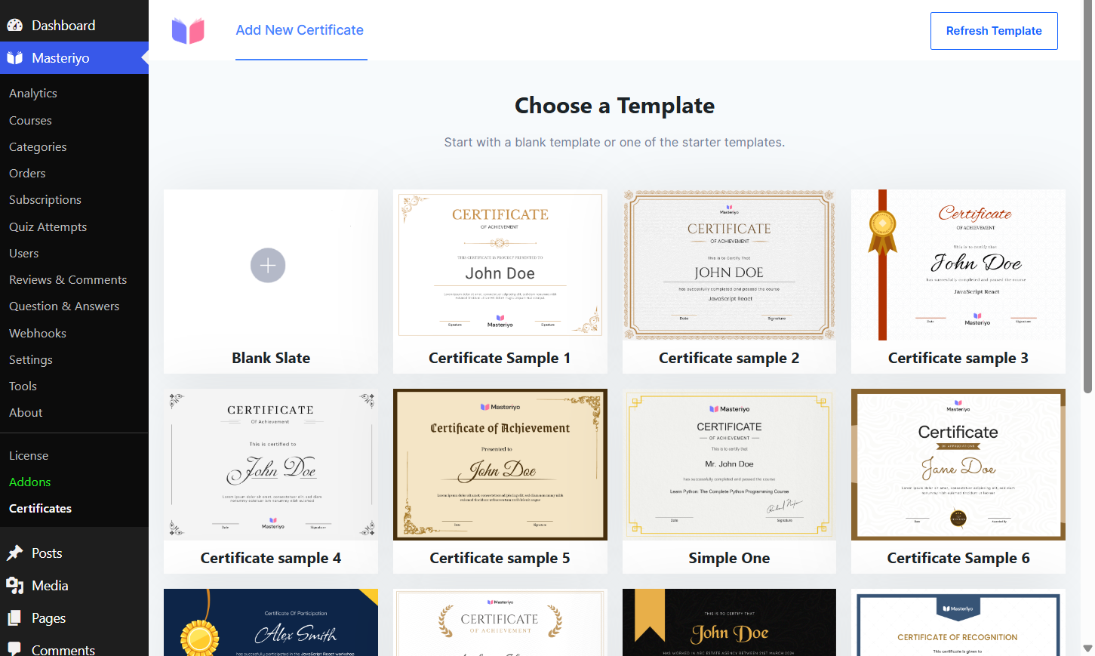Open the About page
This screenshot has width=1095, height=656.
(x=26, y=412)
